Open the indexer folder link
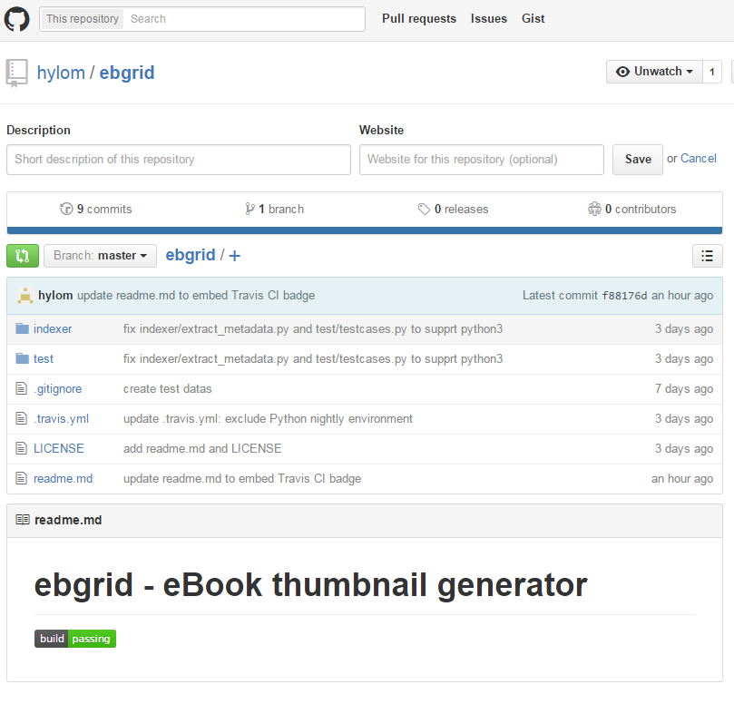 coord(53,329)
